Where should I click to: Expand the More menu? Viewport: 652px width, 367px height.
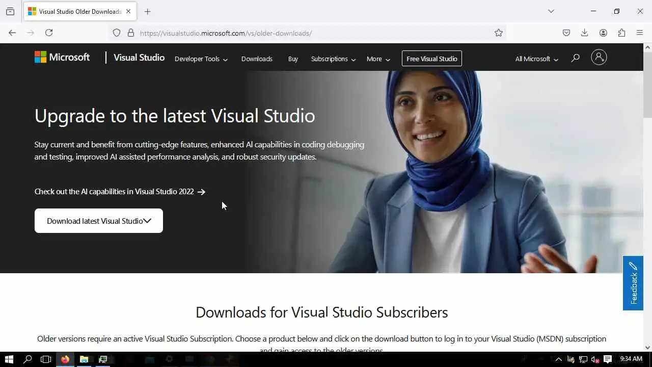pos(378,59)
